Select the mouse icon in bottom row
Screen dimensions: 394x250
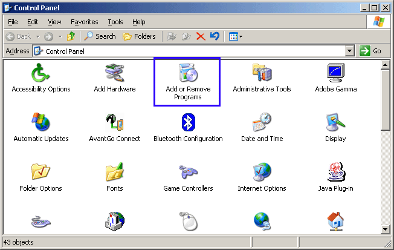pos(189,222)
